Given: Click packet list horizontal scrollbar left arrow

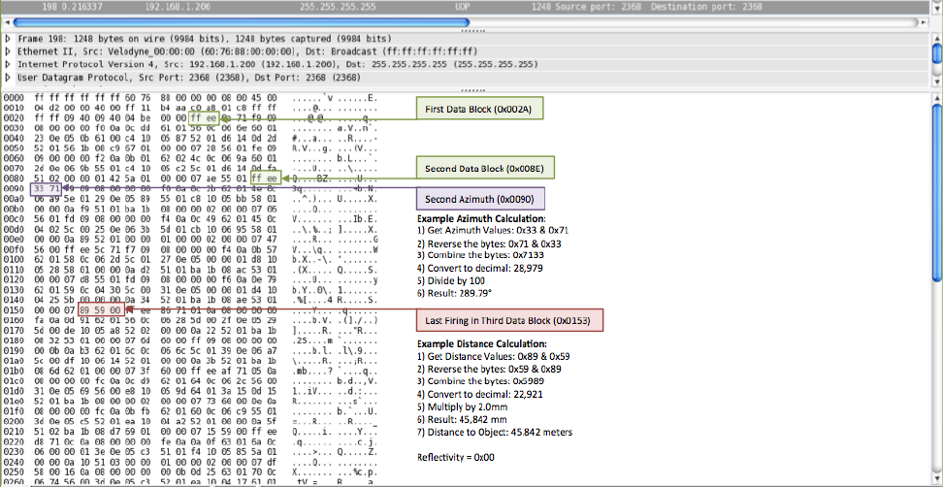Looking at the screenshot, I should click(6, 22).
